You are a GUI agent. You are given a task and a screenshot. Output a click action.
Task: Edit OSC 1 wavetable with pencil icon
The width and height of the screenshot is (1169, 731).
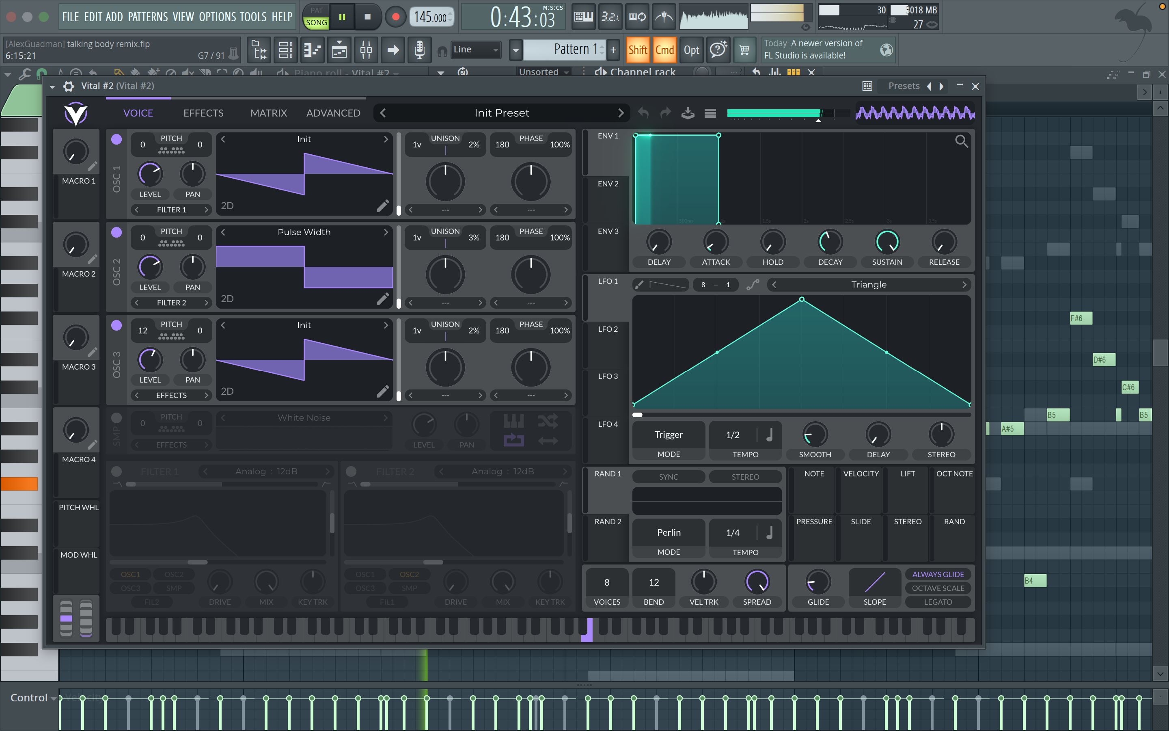point(382,206)
